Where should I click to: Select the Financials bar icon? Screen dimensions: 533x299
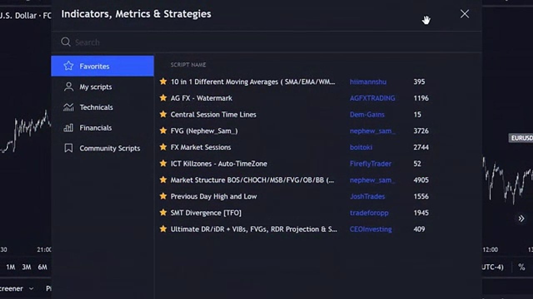tap(68, 128)
